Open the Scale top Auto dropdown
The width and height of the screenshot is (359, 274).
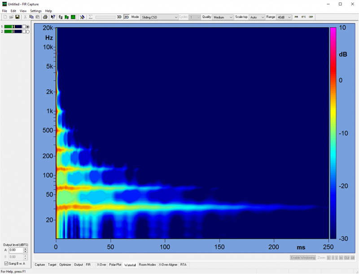tap(257, 17)
